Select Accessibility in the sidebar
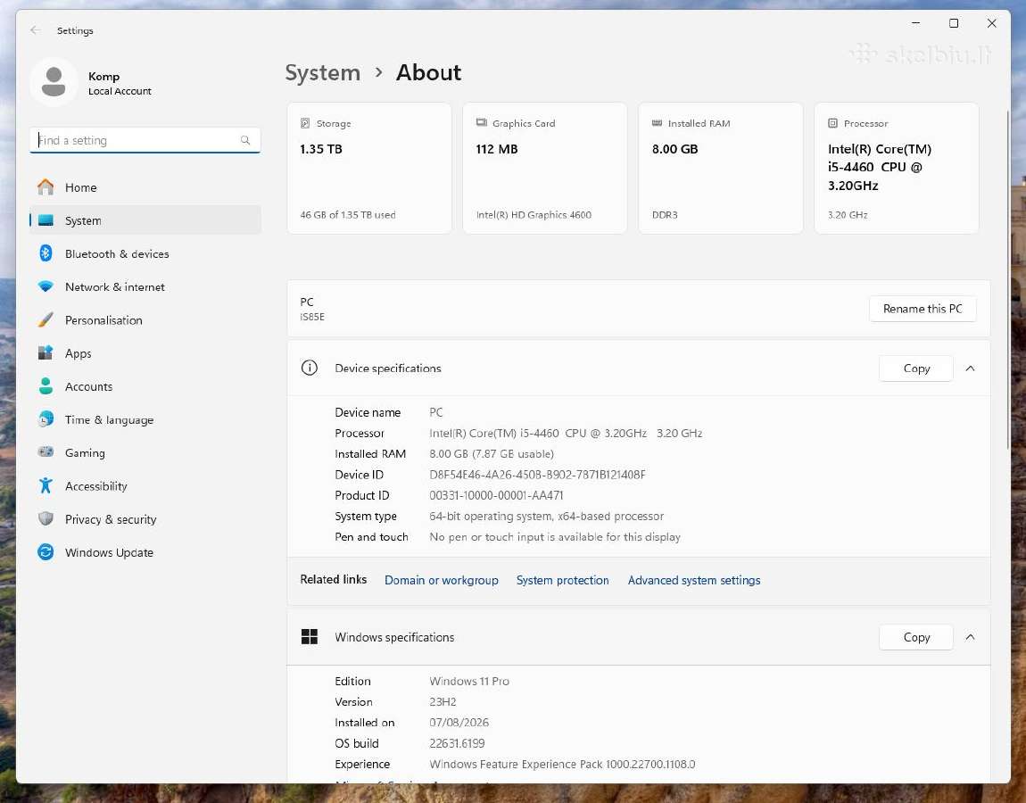Screen dimensions: 1026x803 145,485
